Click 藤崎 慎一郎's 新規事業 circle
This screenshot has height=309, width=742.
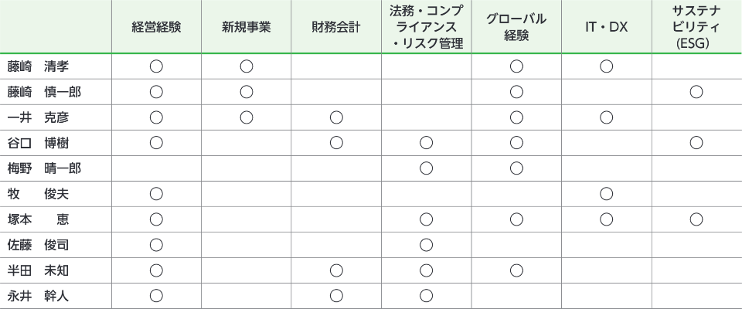[247, 92]
